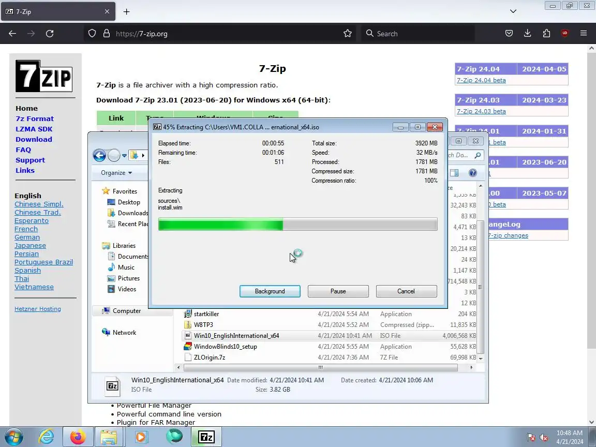This screenshot has width=596, height=447.
Task: Pause the 7-Zip extraction
Action: pyautogui.click(x=338, y=291)
